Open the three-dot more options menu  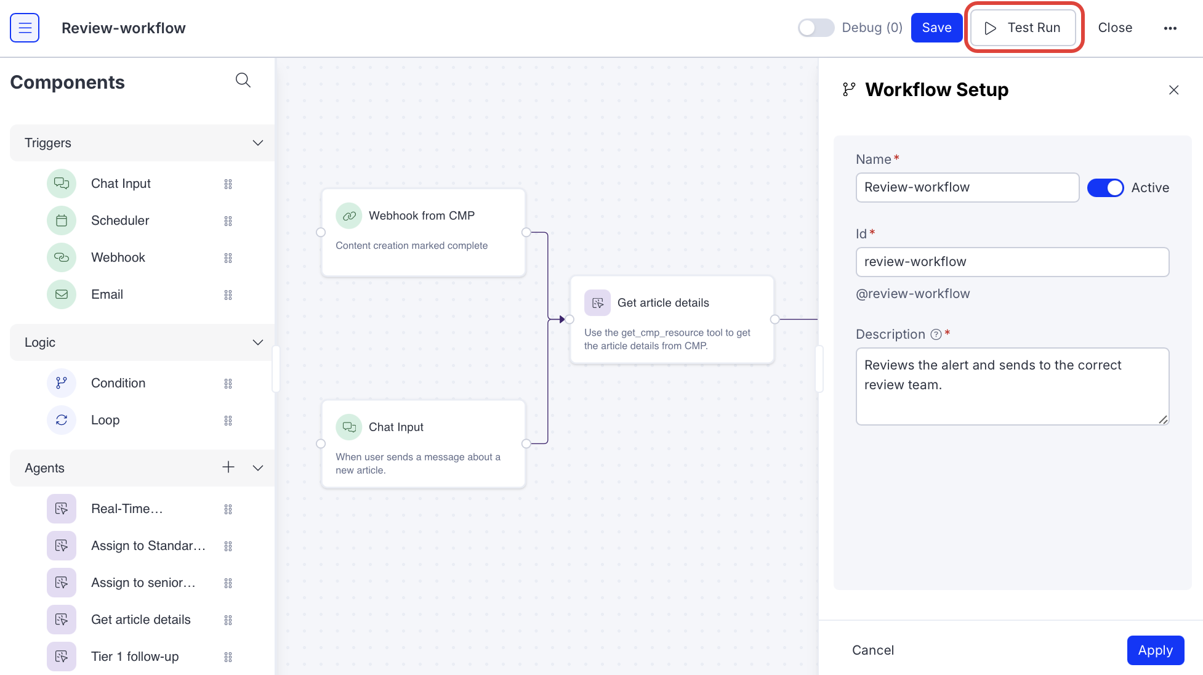click(x=1170, y=28)
